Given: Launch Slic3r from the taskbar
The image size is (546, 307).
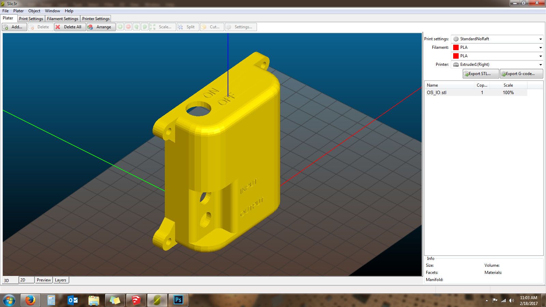Looking at the screenshot, I should tap(157, 300).
